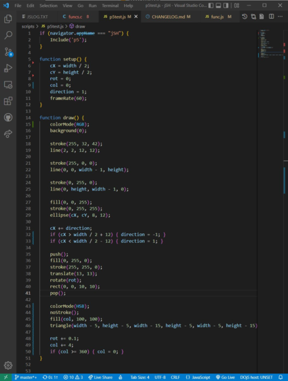Viewport: 288px width, 381px height.
Task: Click 'colorMode(HSB);' code line
Action: (70, 306)
